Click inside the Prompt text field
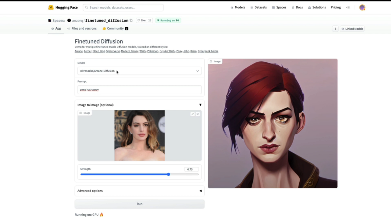The height and width of the screenshot is (220, 391). 140,90
